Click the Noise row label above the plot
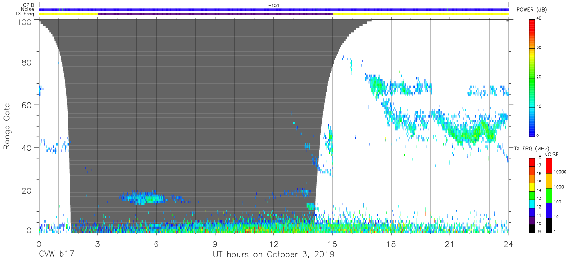The image size is (572, 264). pyautogui.click(x=27, y=9)
